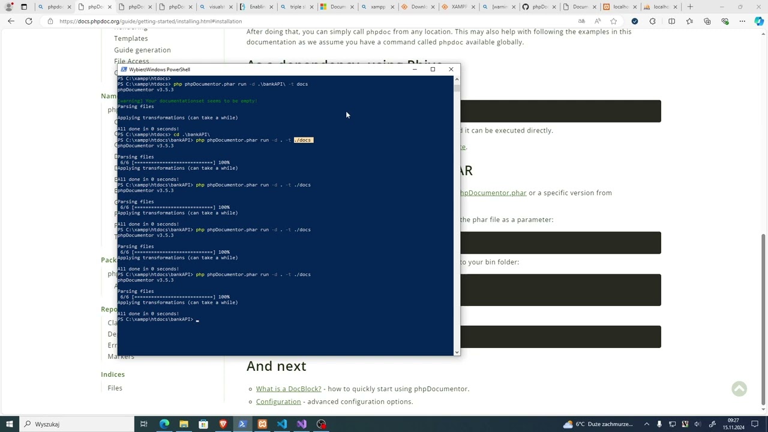This screenshot has height=432, width=768.
Task: Follow the 'Configuration' link
Action: [278, 401]
